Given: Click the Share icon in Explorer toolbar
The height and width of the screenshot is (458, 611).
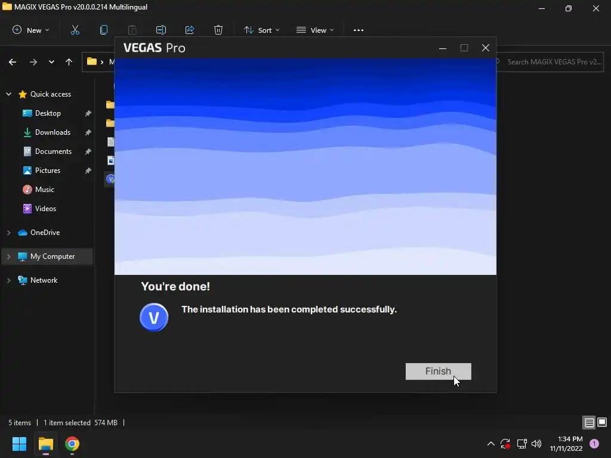Looking at the screenshot, I should coord(190,30).
